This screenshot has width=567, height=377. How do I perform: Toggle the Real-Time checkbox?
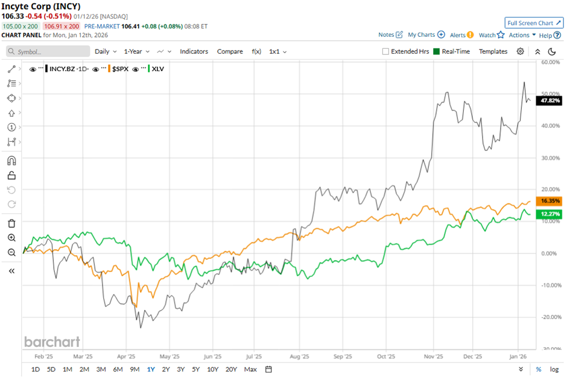(x=437, y=52)
